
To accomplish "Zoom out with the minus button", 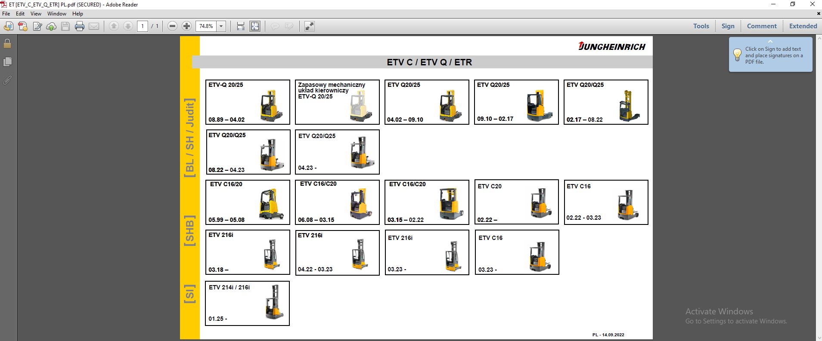I will click(x=172, y=26).
